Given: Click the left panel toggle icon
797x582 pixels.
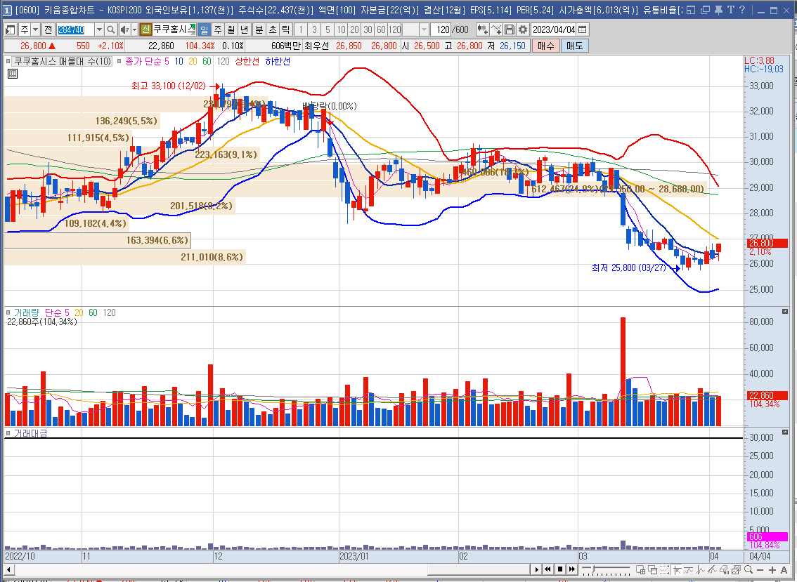Looking at the screenshot, I should tap(10, 30).
